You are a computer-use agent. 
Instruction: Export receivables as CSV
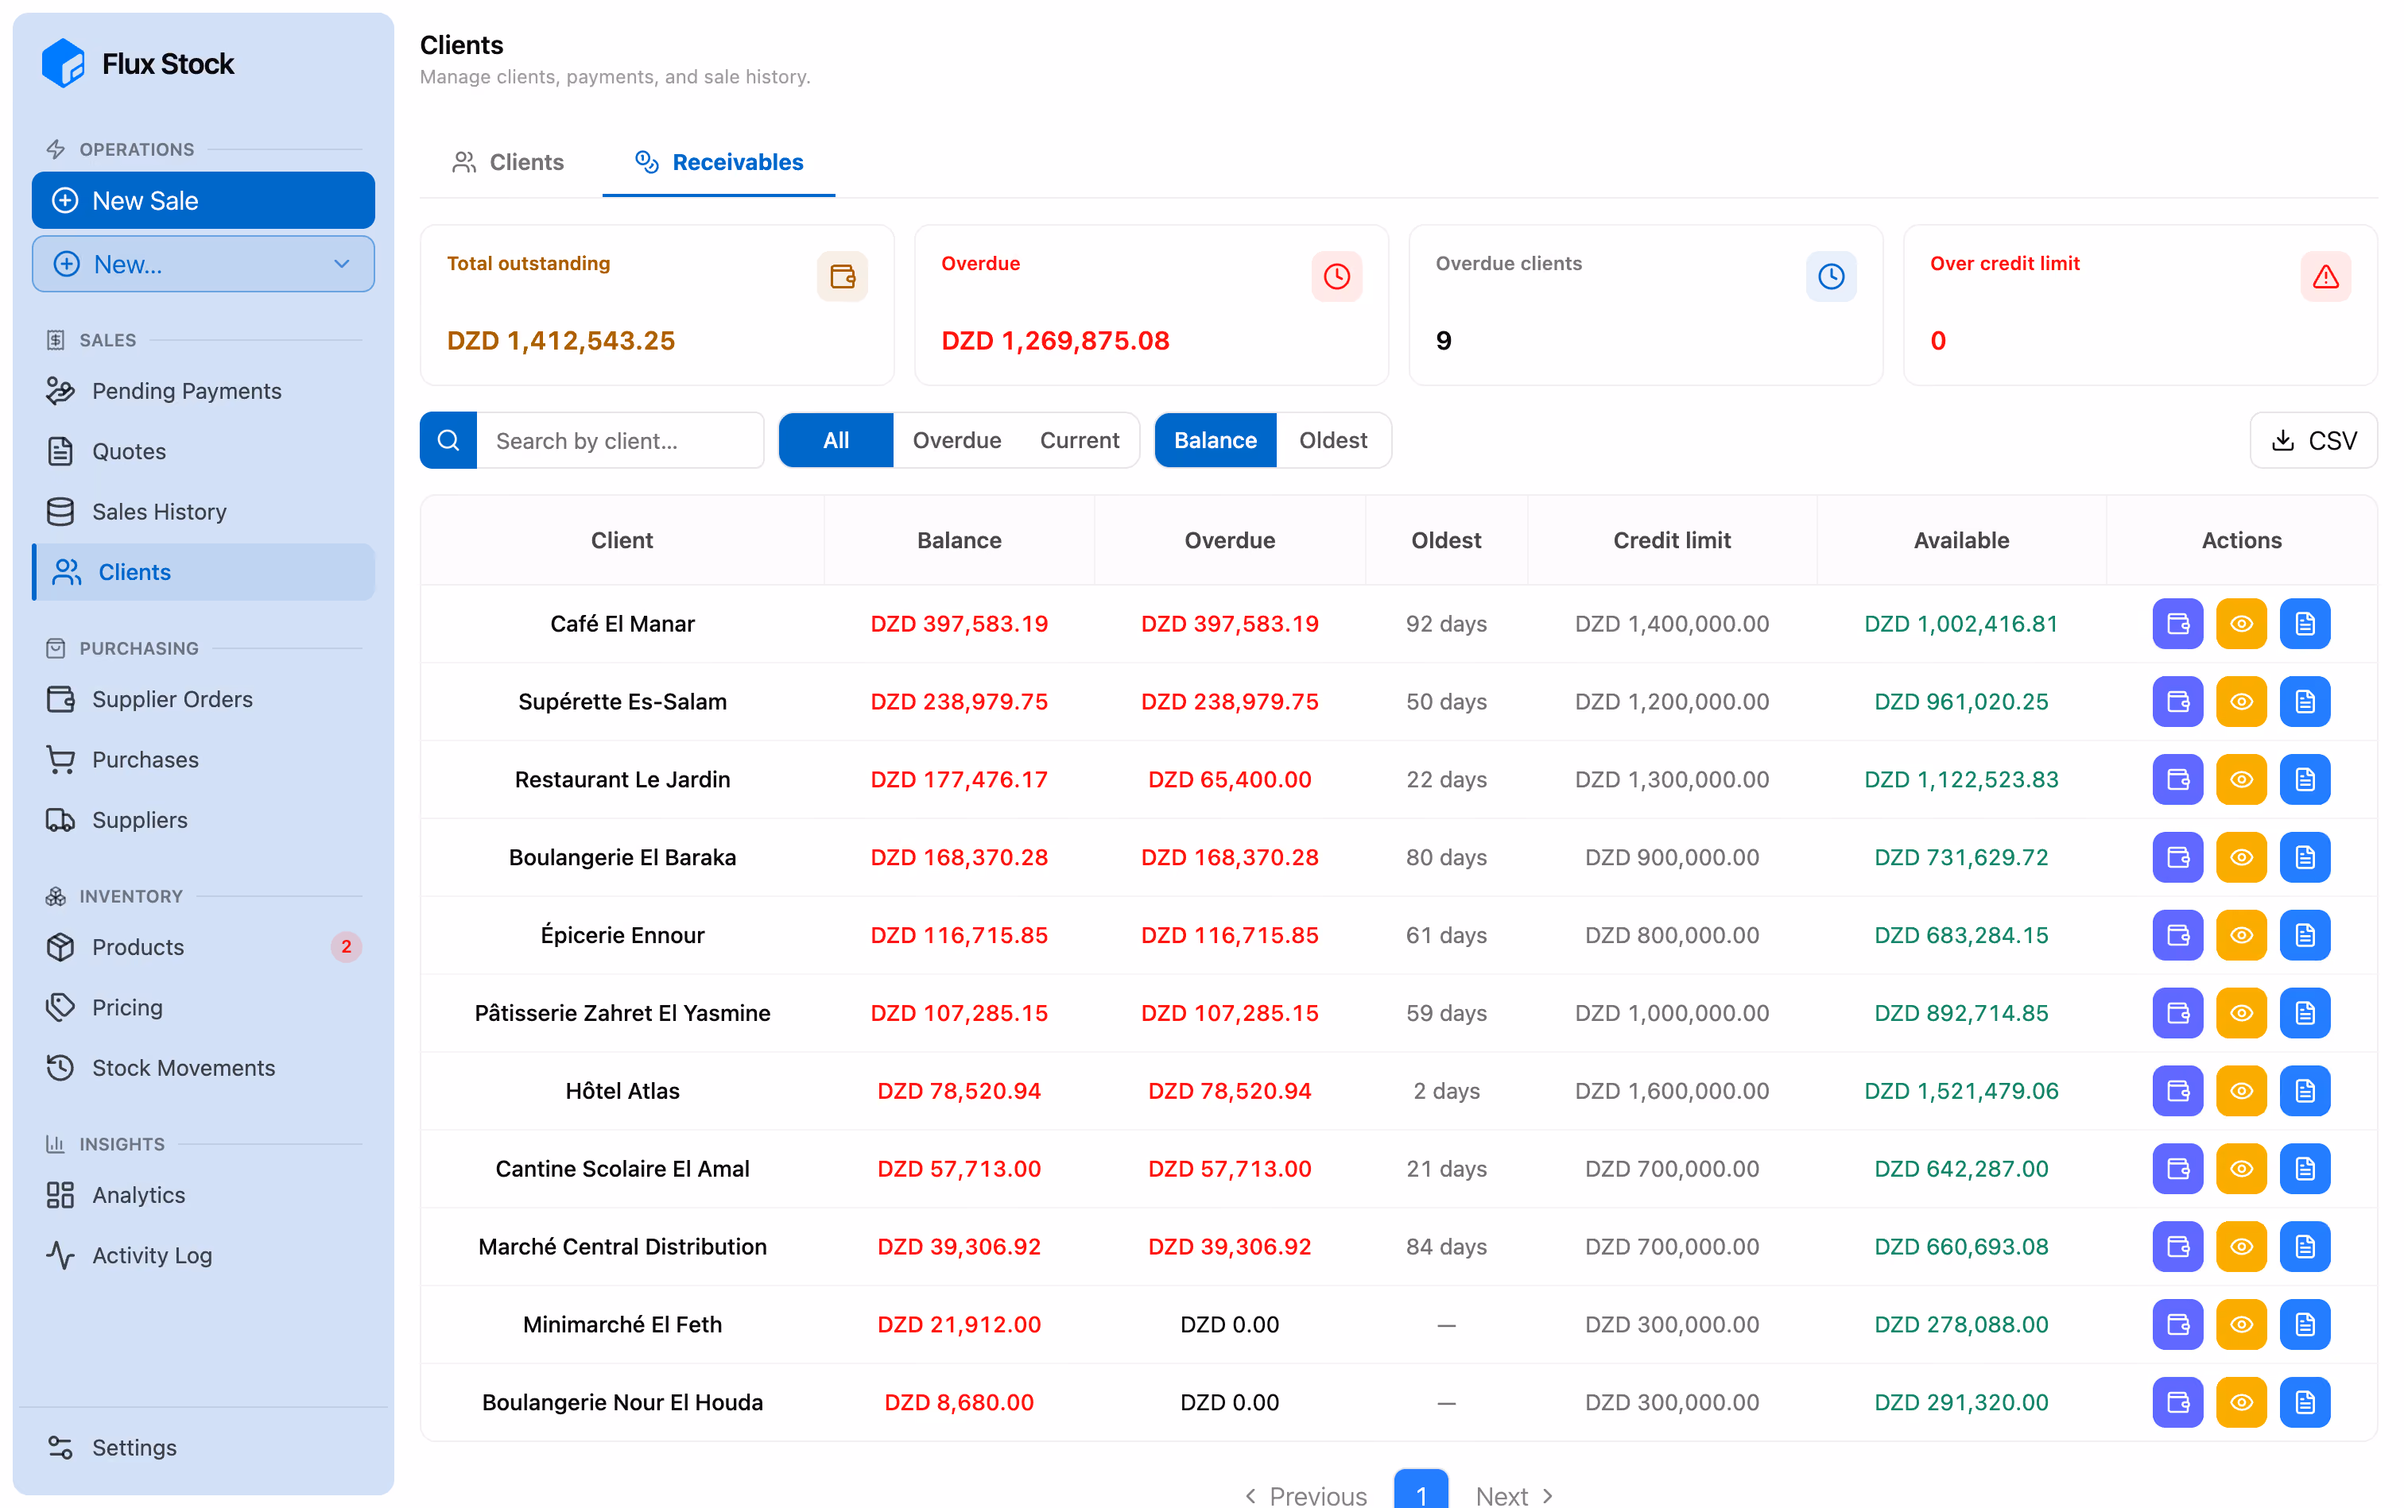coord(2313,440)
